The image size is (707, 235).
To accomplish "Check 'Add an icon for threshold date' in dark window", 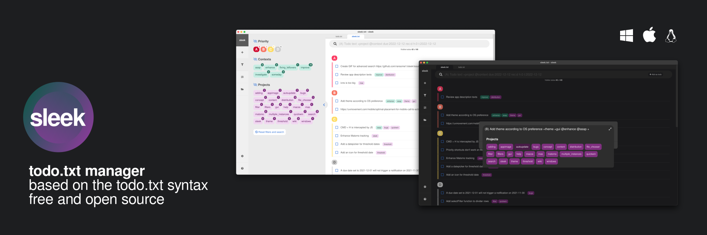I will [x=442, y=175].
